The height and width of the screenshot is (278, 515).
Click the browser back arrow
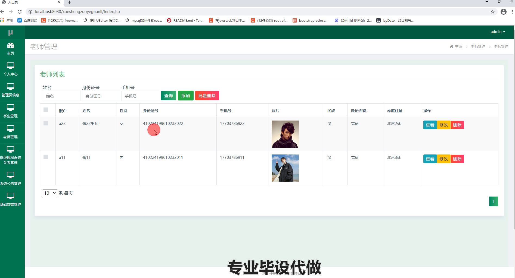click(2, 12)
